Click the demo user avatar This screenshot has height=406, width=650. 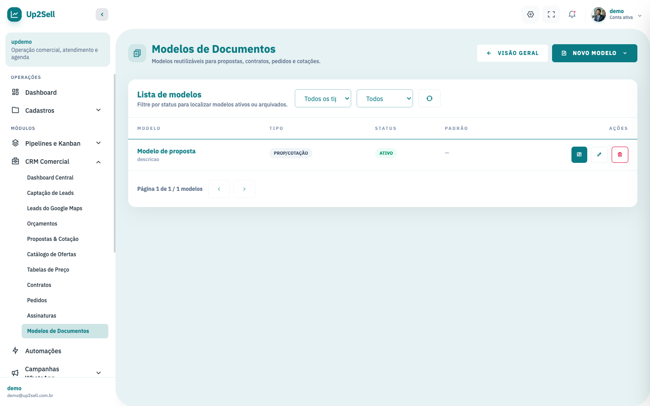(599, 14)
